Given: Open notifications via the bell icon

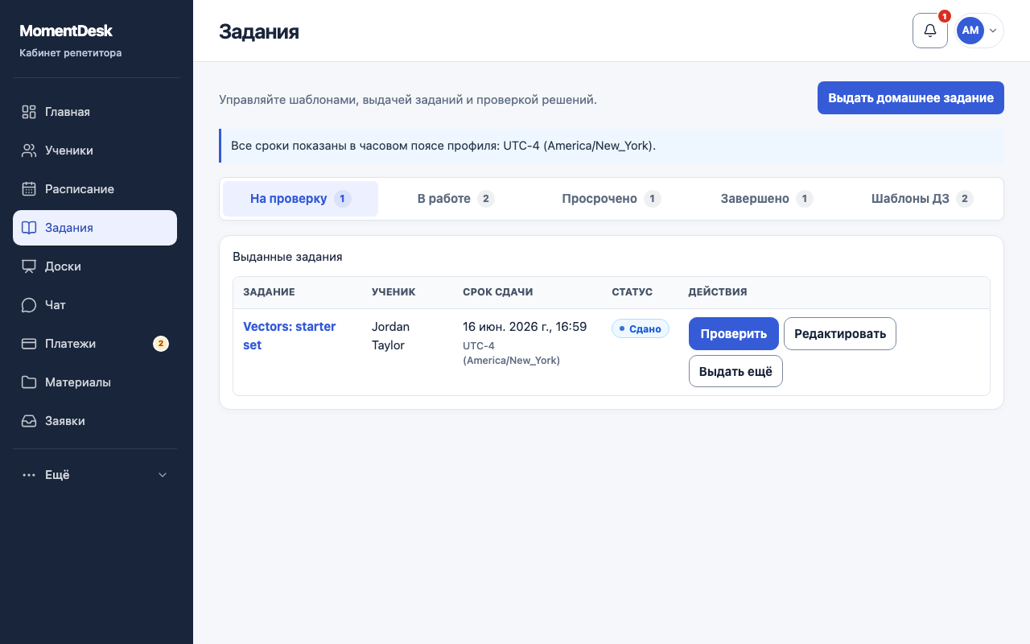Looking at the screenshot, I should pyautogui.click(x=930, y=31).
